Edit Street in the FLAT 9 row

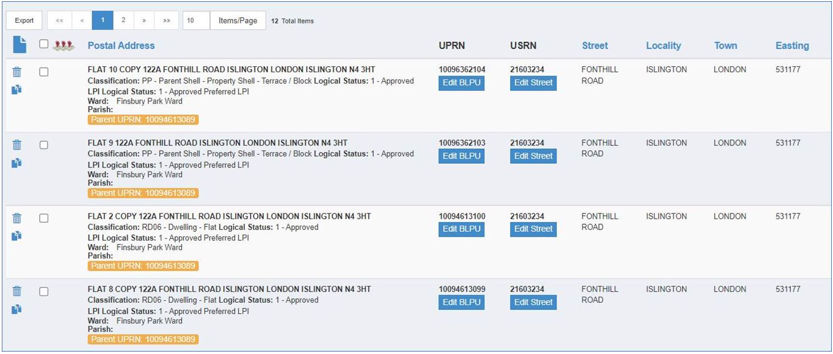point(533,156)
